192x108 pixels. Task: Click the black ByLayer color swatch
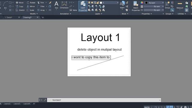(146, 3)
